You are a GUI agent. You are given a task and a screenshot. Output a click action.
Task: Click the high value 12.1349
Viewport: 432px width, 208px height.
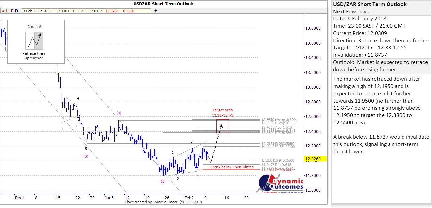click(x=79, y=11)
